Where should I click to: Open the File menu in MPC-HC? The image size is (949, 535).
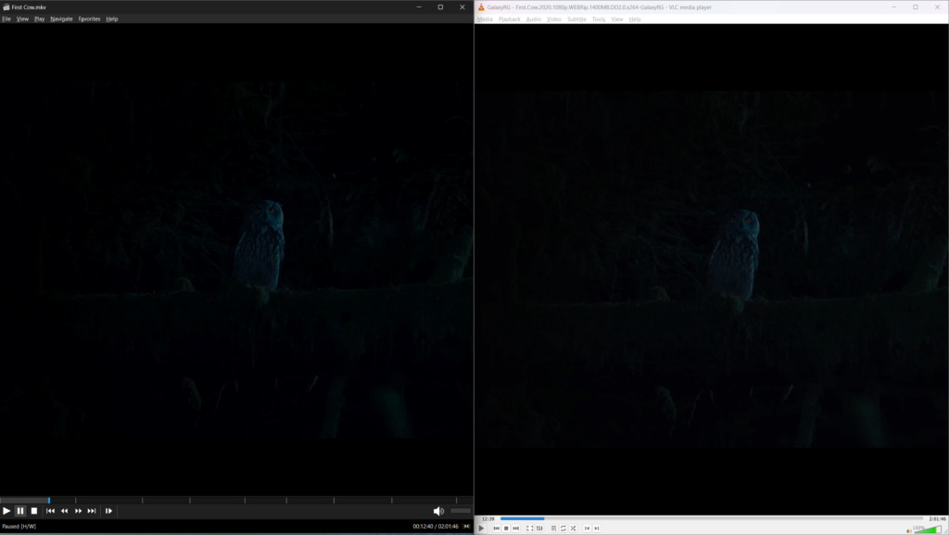[6, 19]
